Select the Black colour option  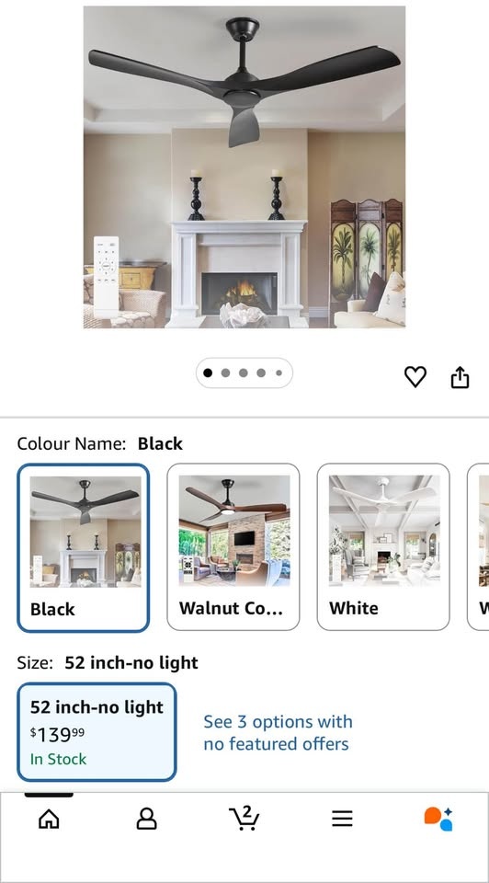tap(84, 547)
